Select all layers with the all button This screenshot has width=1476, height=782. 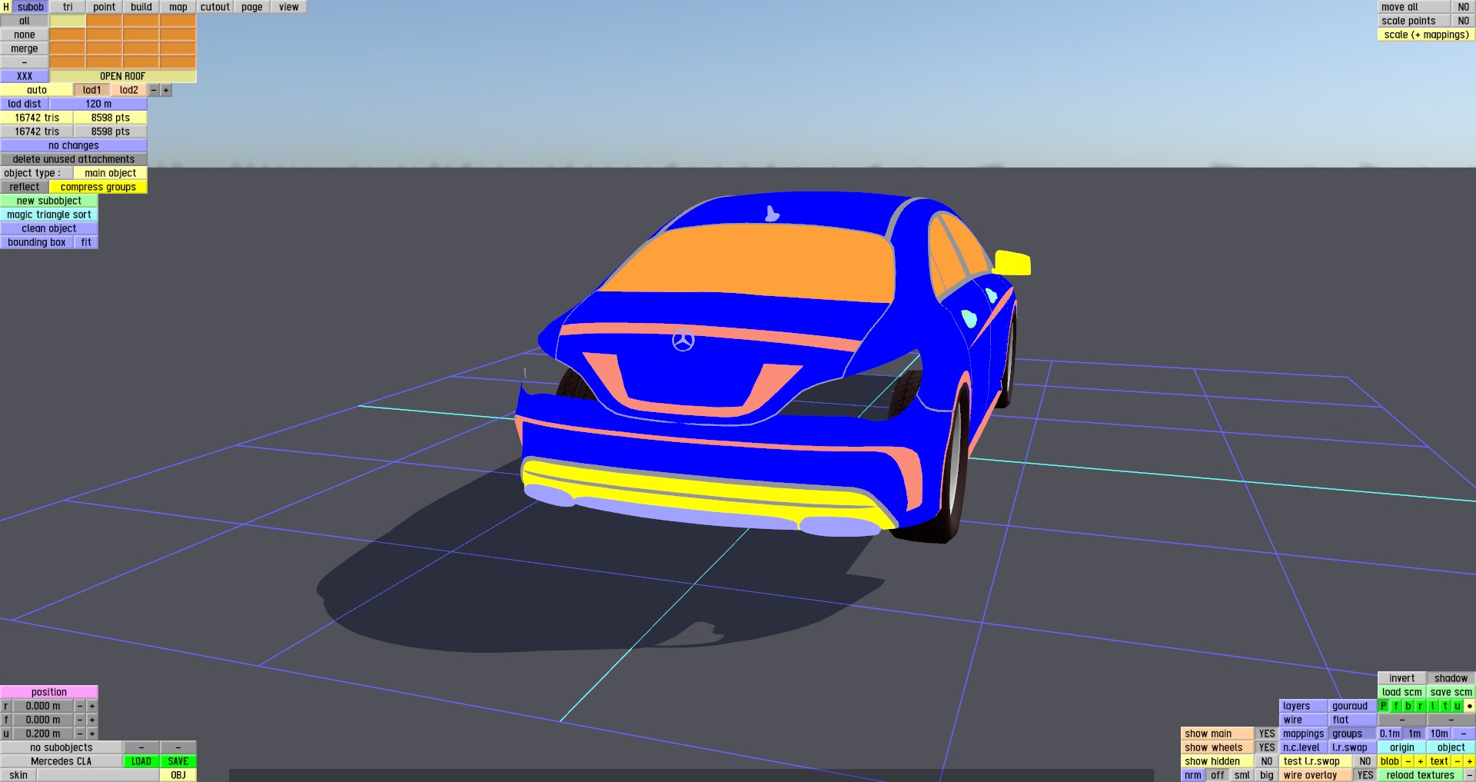[25, 21]
